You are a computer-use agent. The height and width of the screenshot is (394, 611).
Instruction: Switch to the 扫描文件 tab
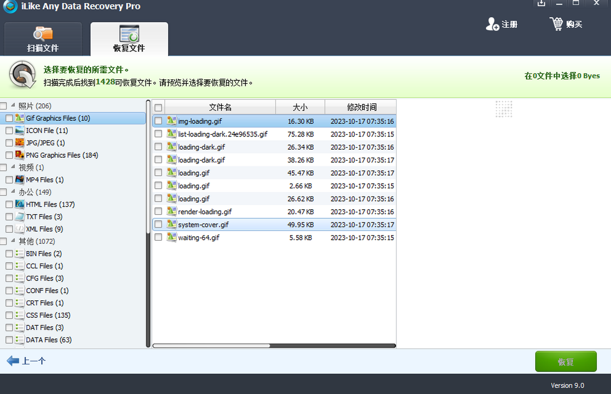click(x=43, y=39)
